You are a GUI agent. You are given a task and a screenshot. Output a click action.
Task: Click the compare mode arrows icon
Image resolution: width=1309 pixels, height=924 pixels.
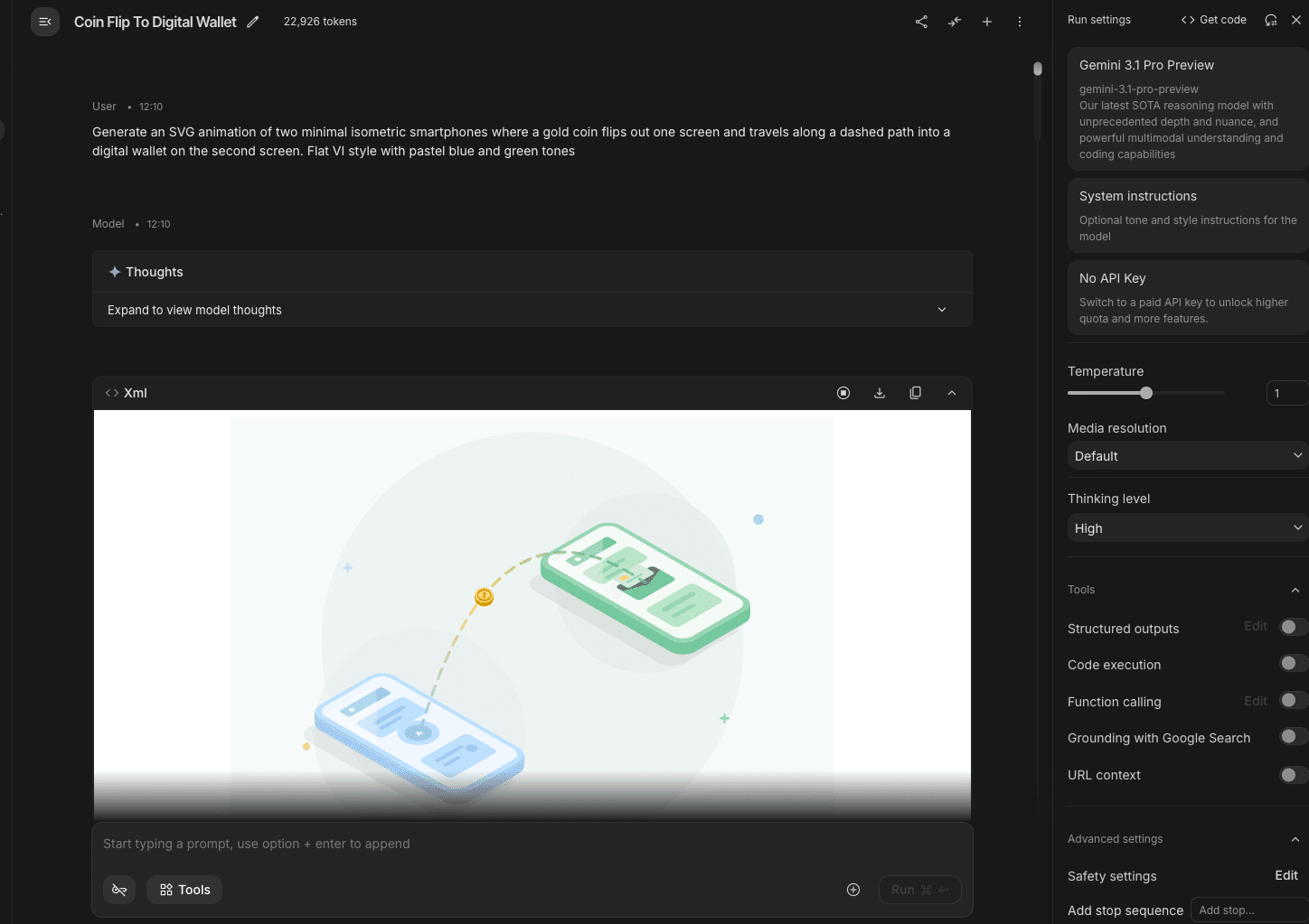tap(955, 22)
